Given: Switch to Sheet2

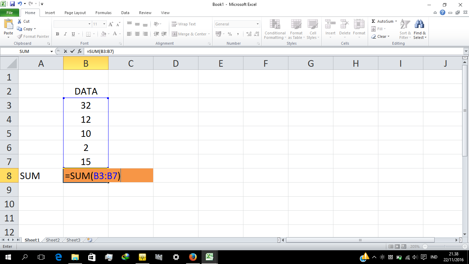Looking at the screenshot, I should pyautogui.click(x=52, y=240).
